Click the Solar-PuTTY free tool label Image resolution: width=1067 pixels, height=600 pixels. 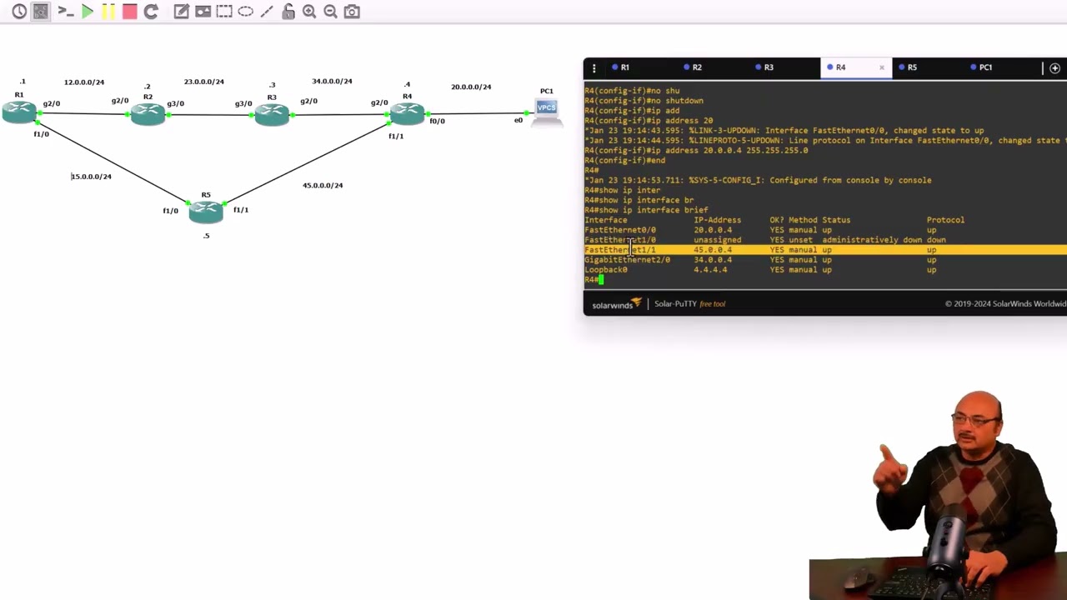[689, 304]
